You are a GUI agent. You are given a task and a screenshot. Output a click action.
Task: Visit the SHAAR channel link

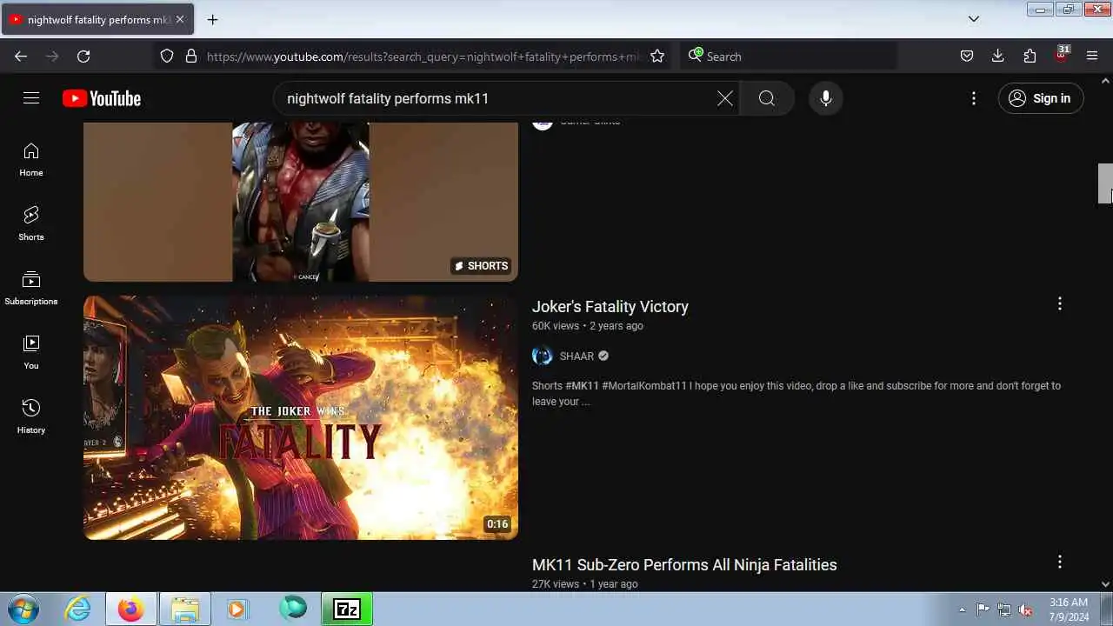(576, 356)
